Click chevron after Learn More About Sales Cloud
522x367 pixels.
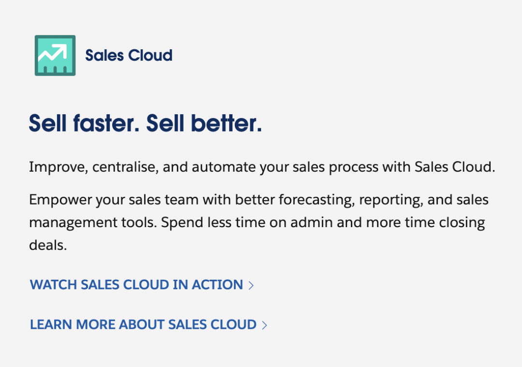[265, 325]
